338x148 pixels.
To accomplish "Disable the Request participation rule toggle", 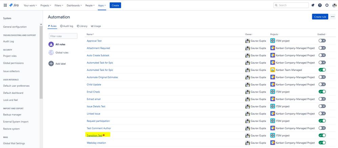I will tap(322, 121).
